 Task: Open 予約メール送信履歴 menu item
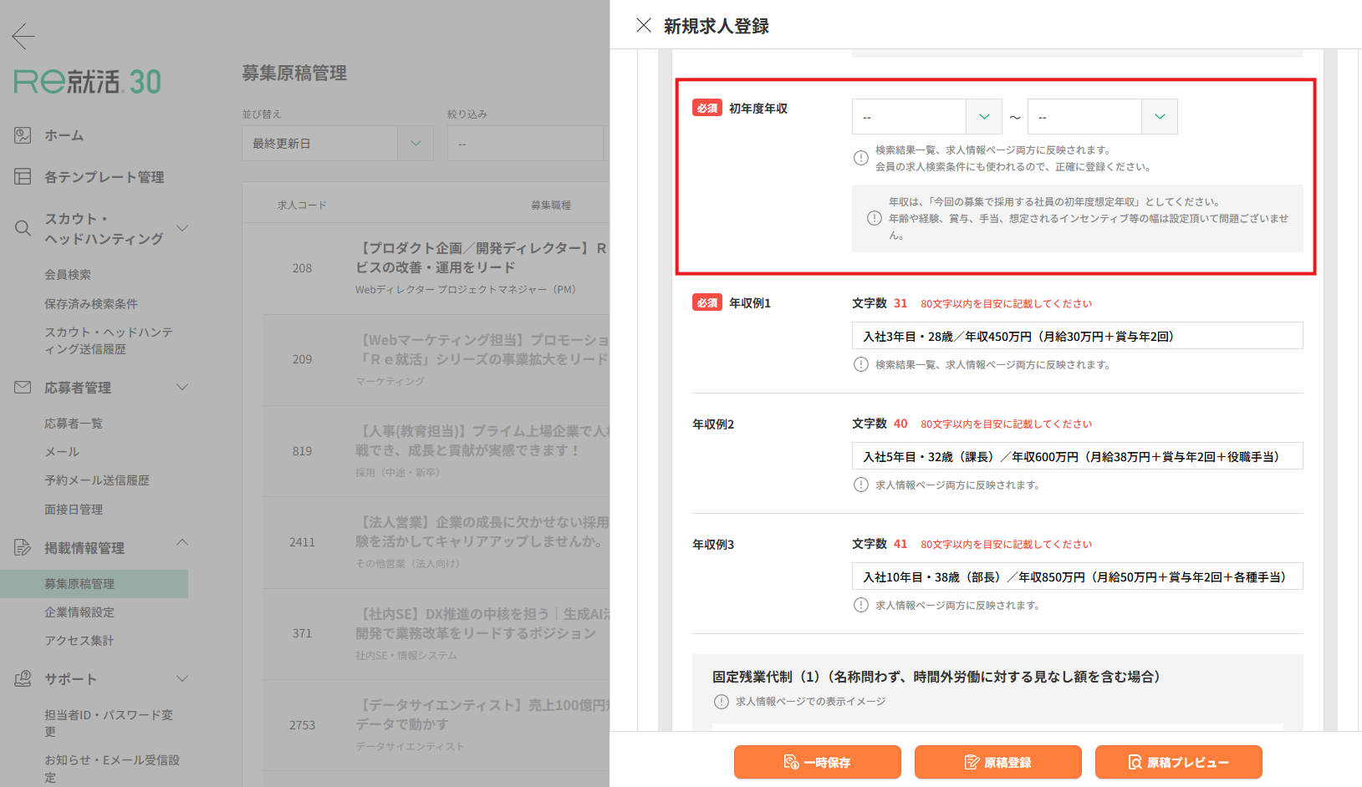pos(97,480)
